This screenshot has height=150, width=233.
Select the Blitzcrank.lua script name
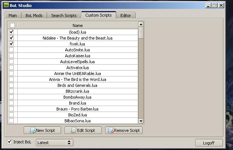[77, 91]
